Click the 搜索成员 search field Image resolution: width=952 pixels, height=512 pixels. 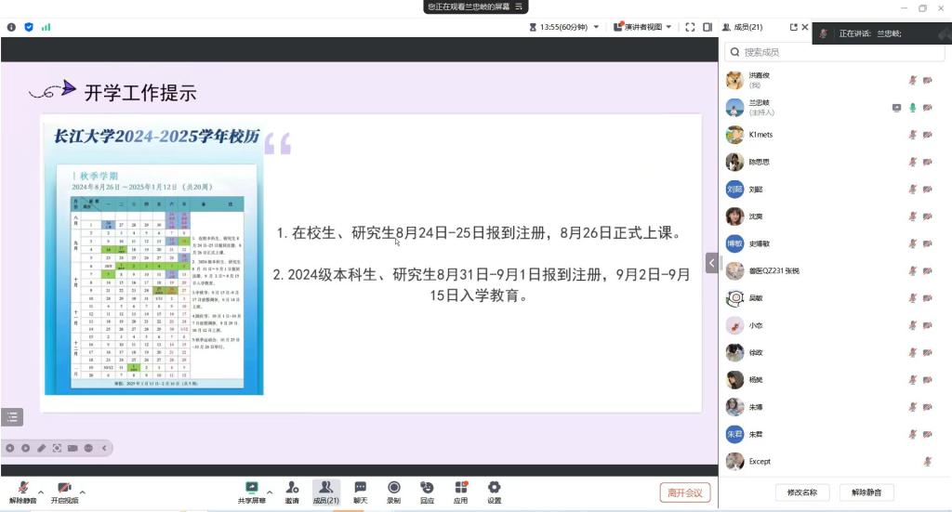point(837,52)
